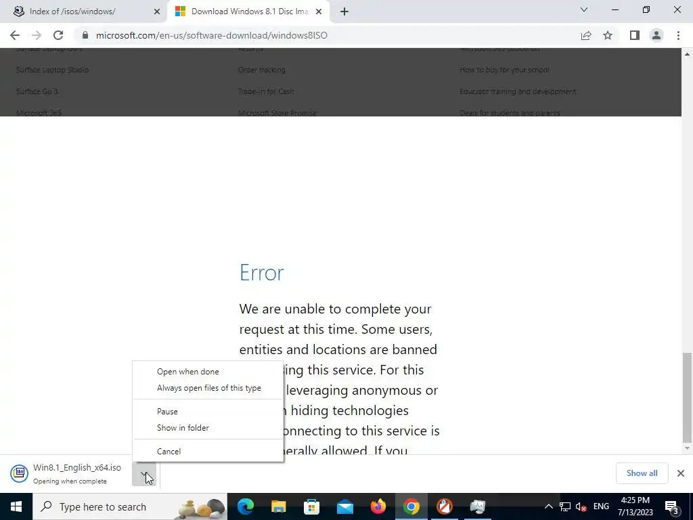Select the Download Windows 8.1 Disc Image tab
Image resolution: width=693 pixels, height=520 pixels.
249,12
